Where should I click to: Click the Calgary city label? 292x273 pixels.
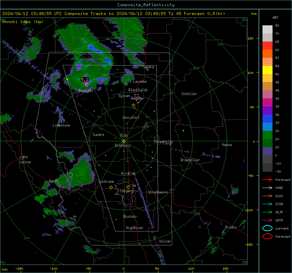[127, 191]
